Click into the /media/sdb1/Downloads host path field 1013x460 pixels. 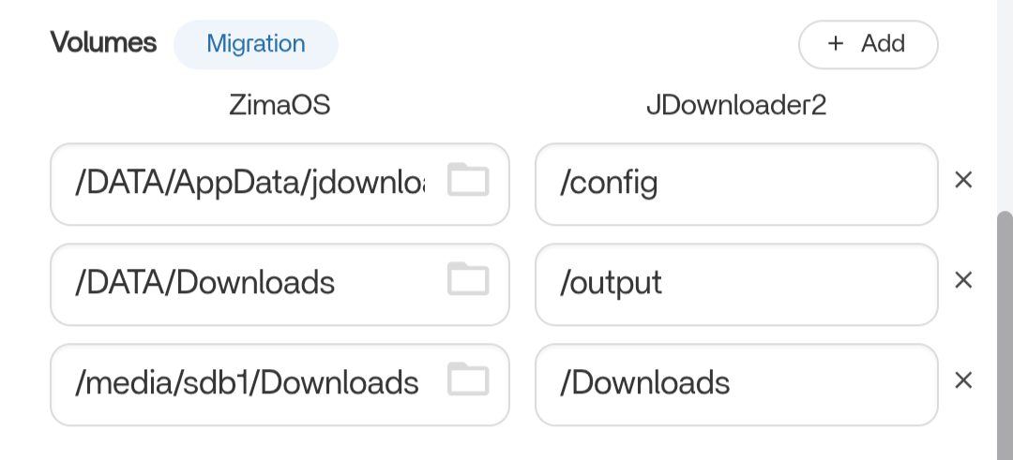click(249, 383)
